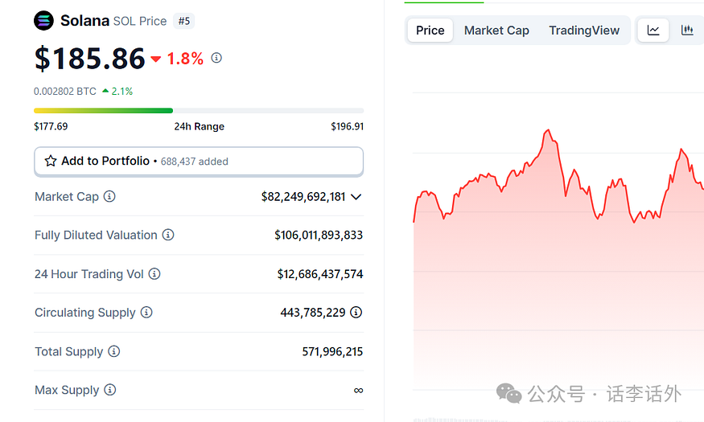Click the Fully Diluted Valuation info icon
Image resolution: width=704 pixels, height=422 pixels.
168,236
